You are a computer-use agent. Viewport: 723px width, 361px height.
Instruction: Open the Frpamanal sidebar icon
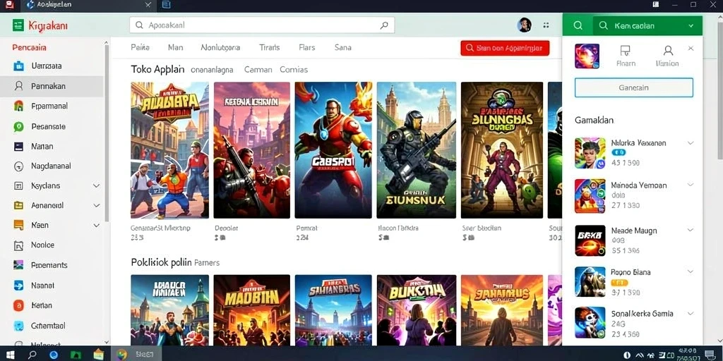[x=18, y=106]
